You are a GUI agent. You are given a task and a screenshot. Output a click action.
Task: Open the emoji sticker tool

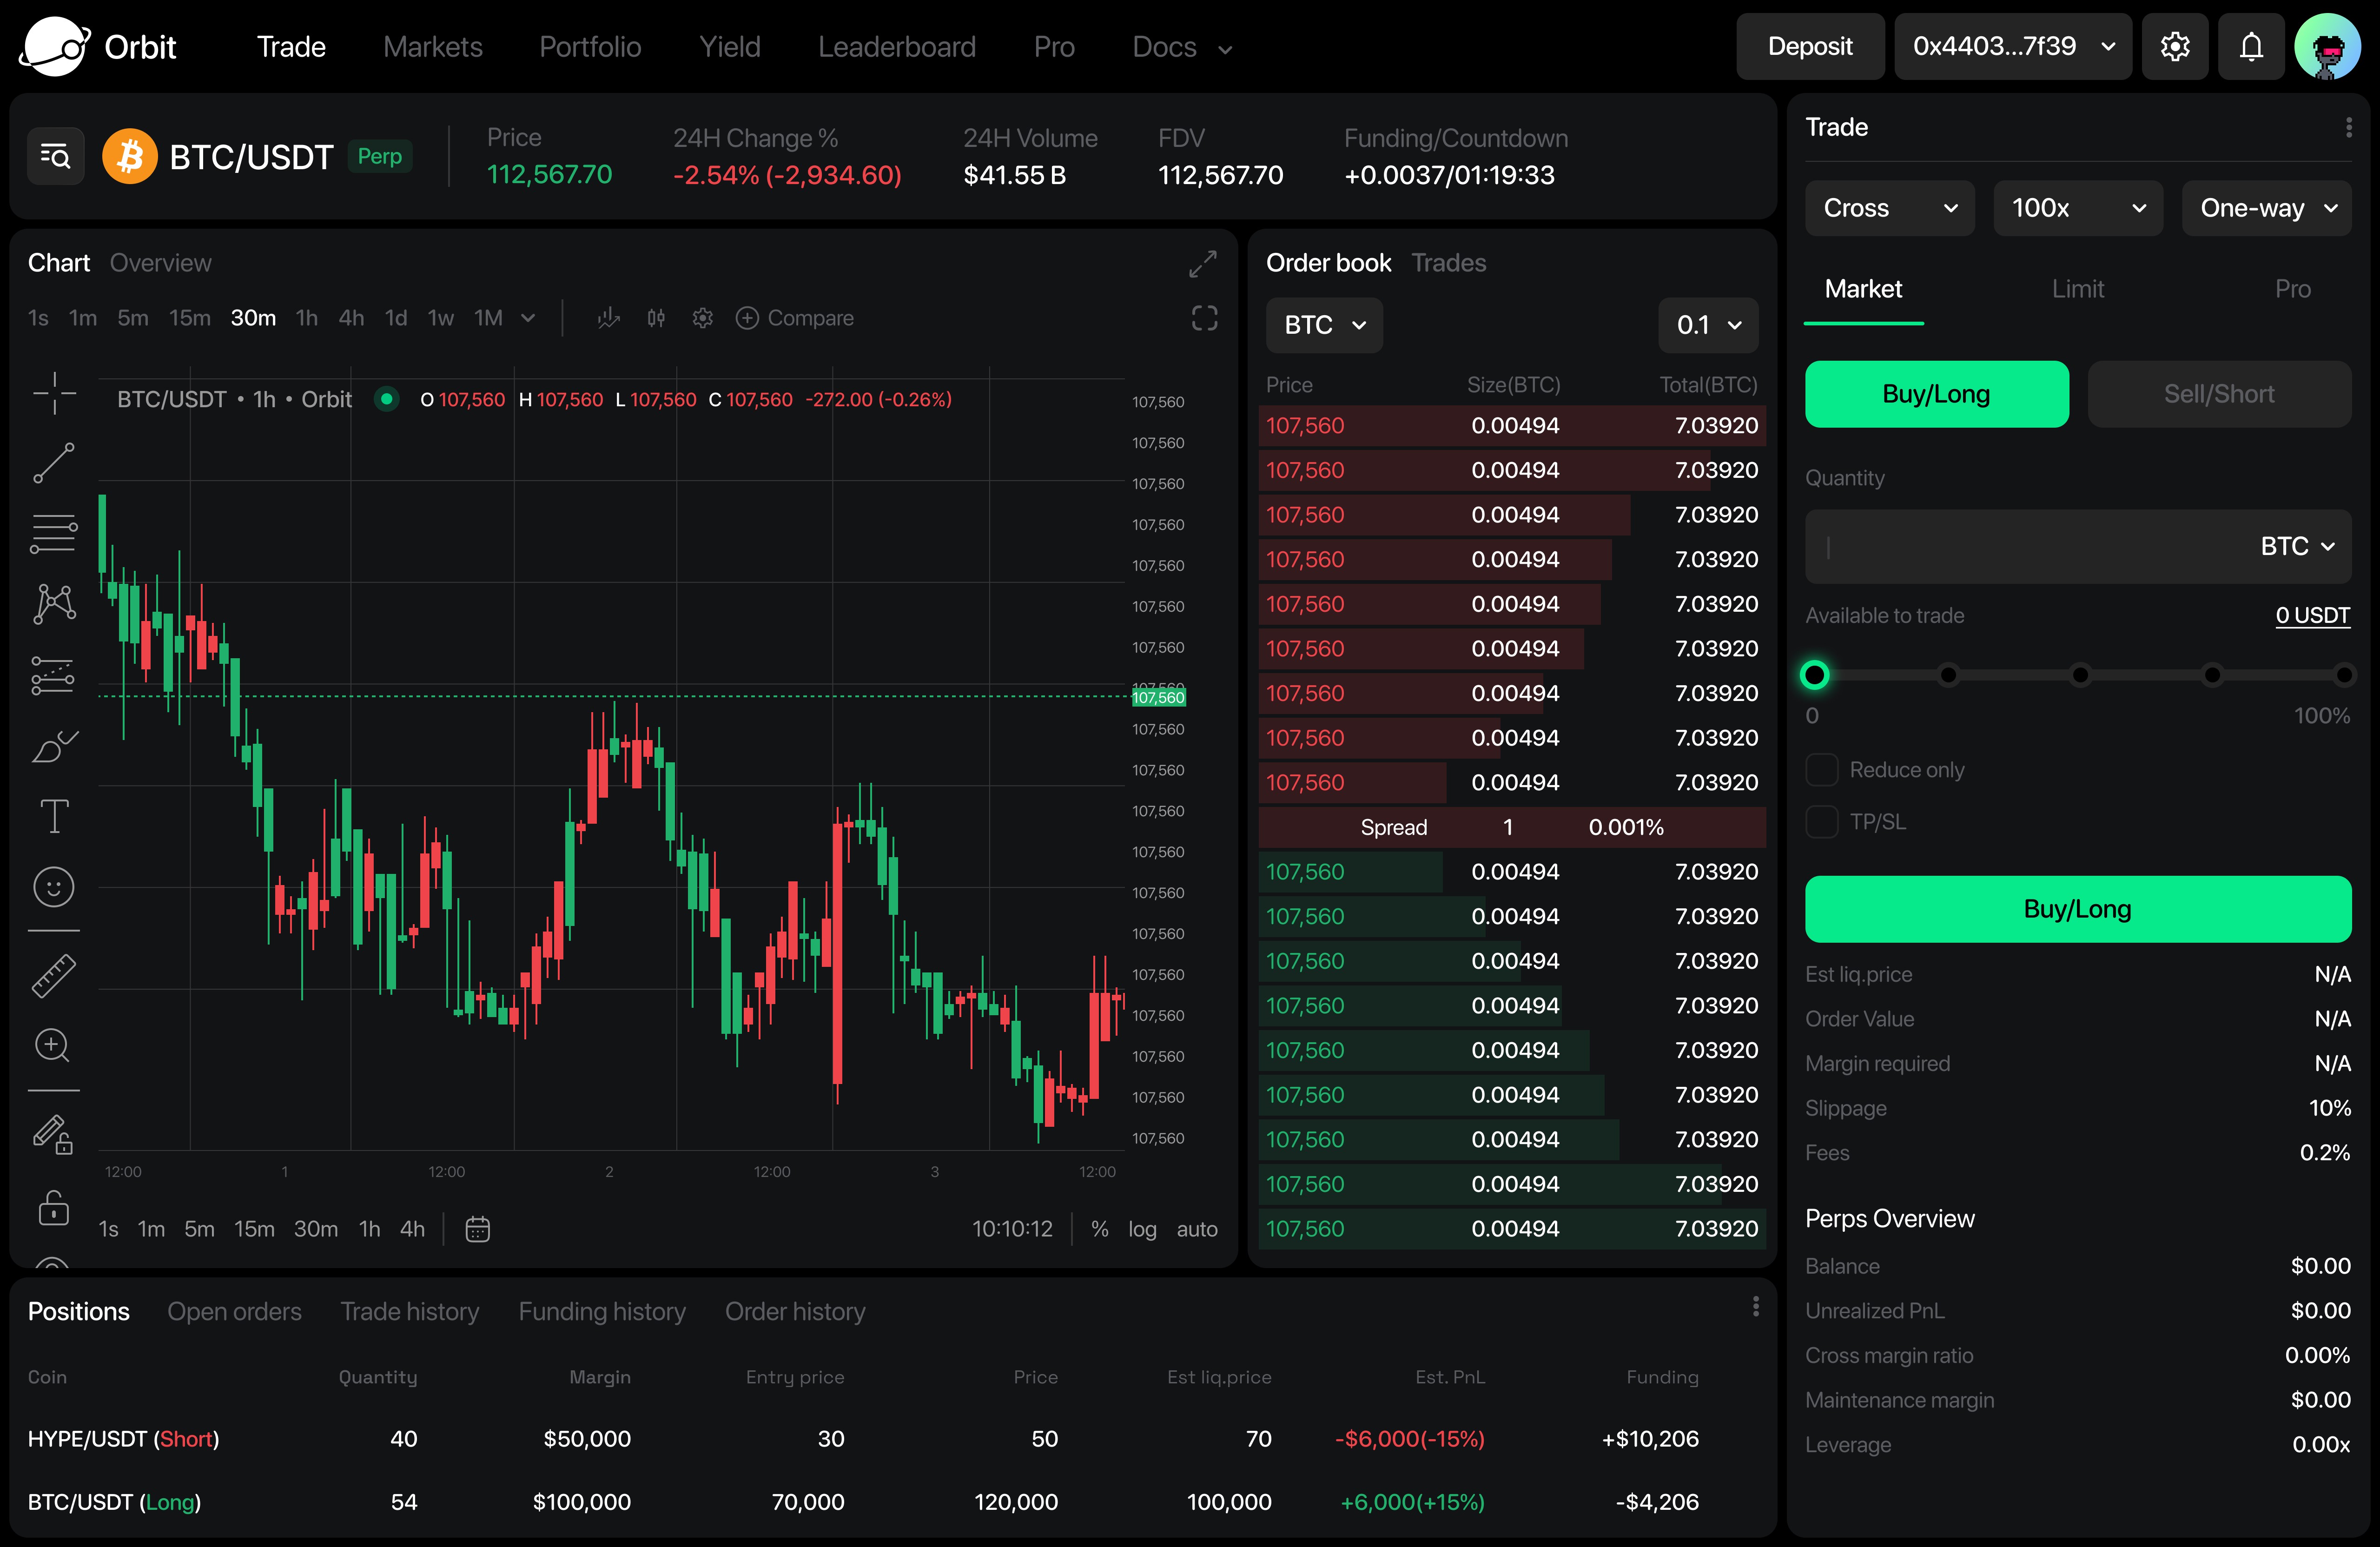(54, 887)
